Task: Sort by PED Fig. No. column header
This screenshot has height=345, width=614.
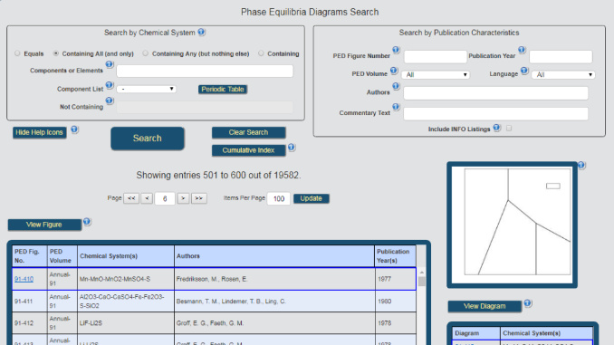Action: click(29, 256)
